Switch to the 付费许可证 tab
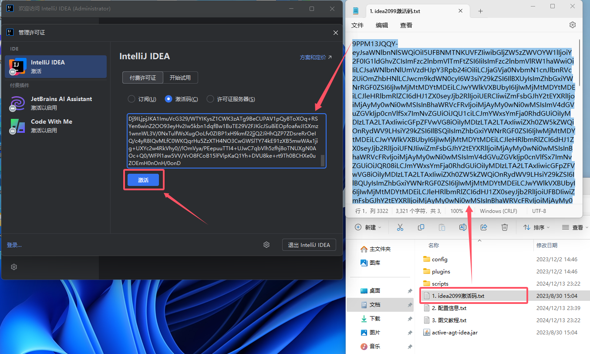590x354 pixels. click(143, 78)
